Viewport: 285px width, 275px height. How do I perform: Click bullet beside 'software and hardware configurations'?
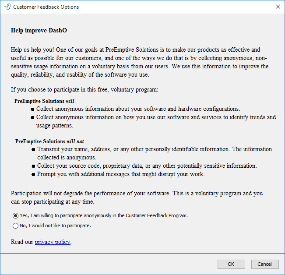click(33, 109)
